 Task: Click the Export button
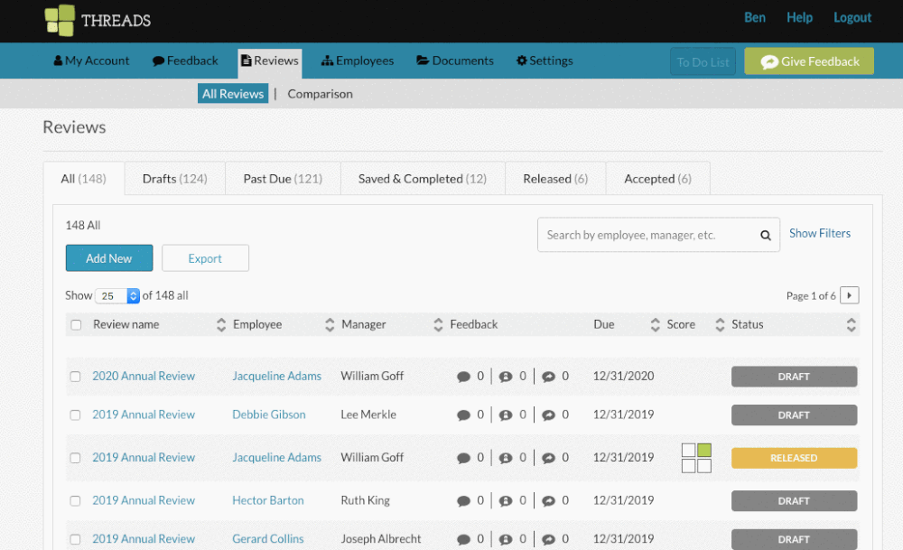pyautogui.click(x=206, y=258)
